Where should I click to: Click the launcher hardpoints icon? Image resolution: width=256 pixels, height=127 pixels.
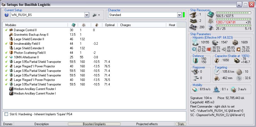[193, 21]
